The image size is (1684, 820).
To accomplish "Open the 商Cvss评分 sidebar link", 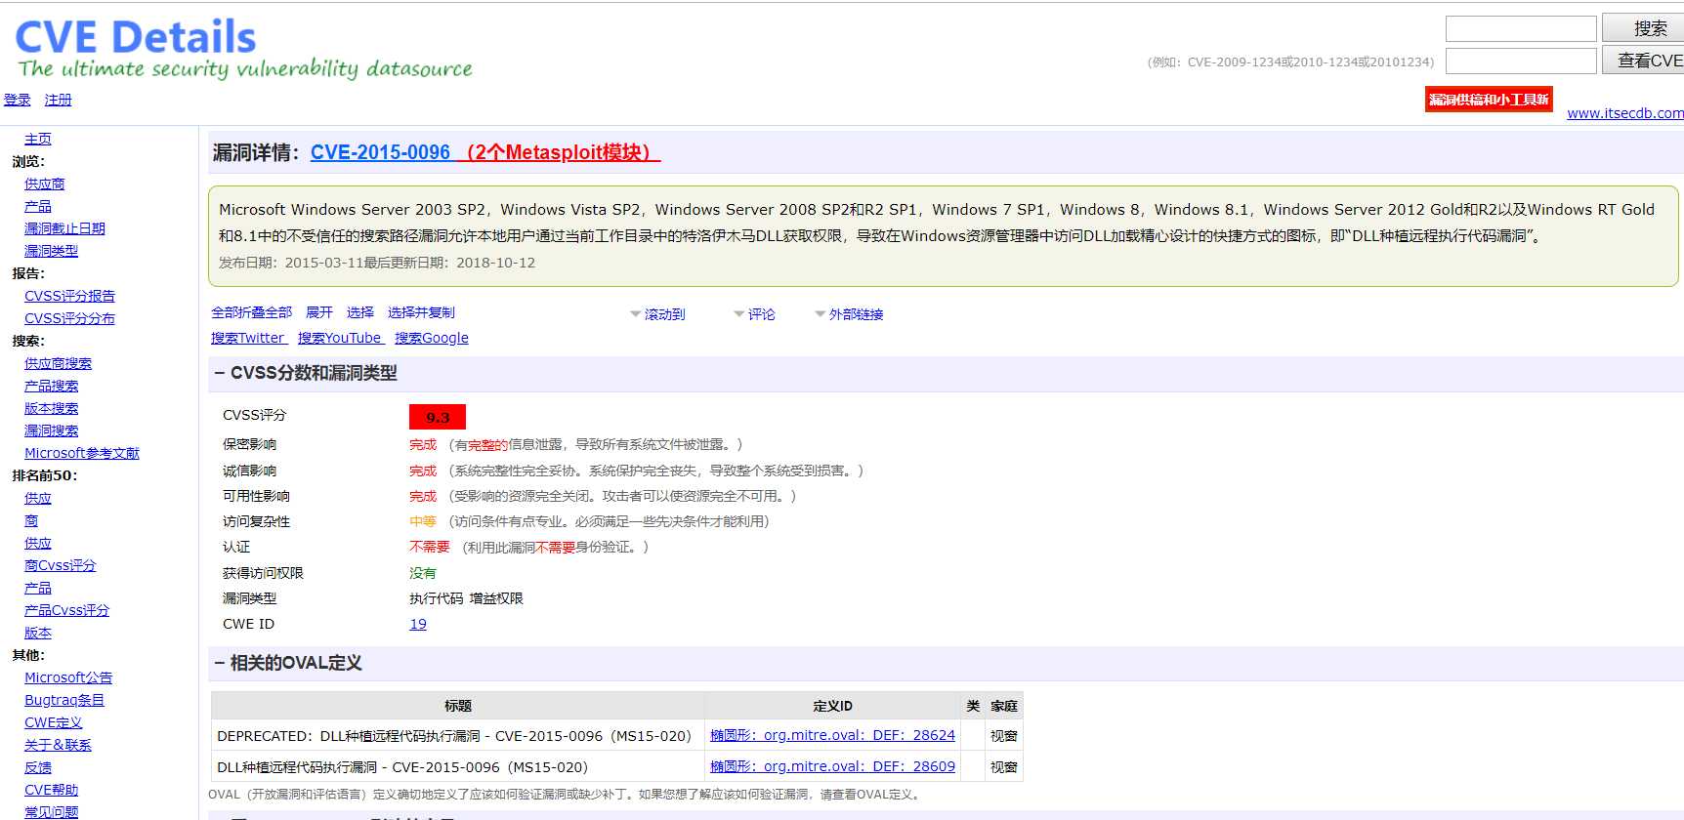I will point(61,565).
